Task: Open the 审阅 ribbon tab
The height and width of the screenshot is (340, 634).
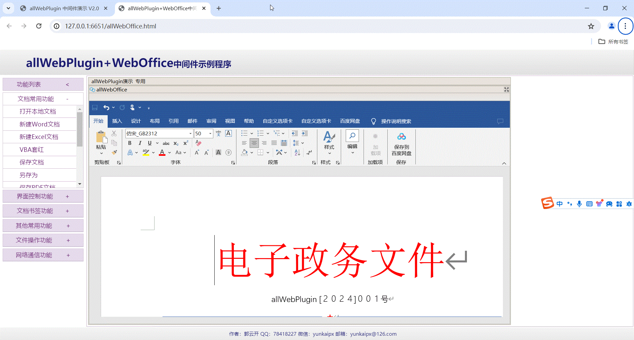Action: coord(211,121)
